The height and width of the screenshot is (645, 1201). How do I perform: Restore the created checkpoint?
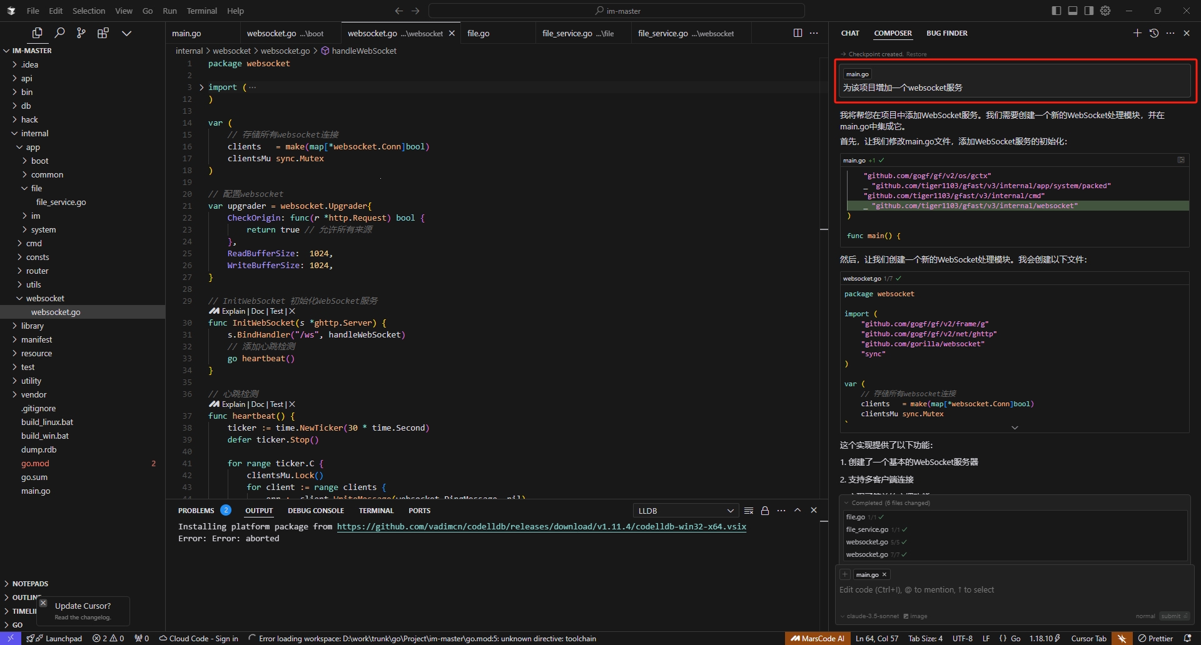(x=916, y=54)
